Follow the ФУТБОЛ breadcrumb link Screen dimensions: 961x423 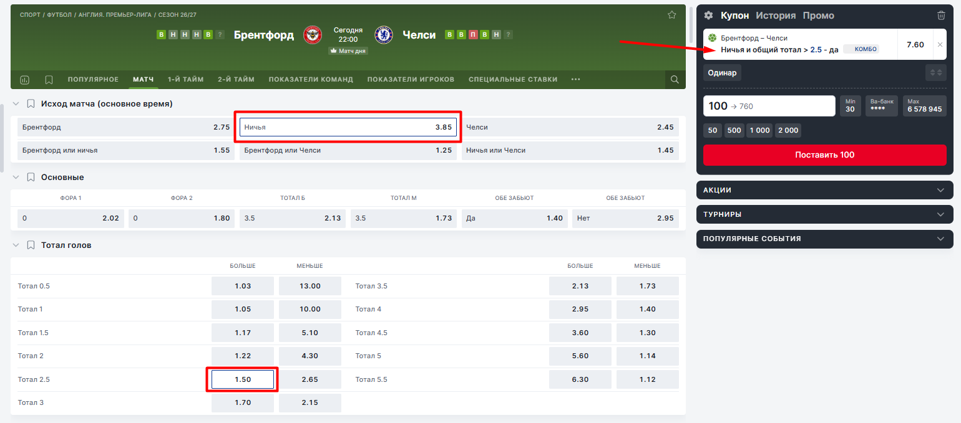point(59,14)
